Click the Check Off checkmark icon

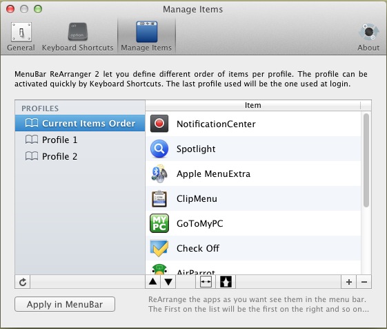pos(159,248)
